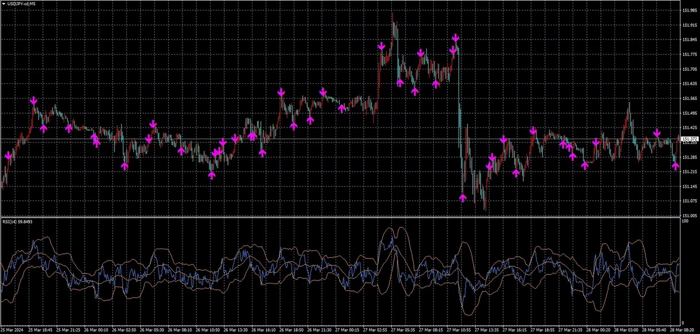Click the 26 Mar 02:50 time label
The image size is (700, 334).
pos(123,330)
